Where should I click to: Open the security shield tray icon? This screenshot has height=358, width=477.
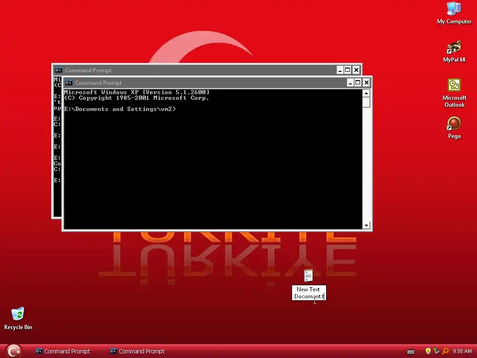pyautogui.click(x=428, y=351)
